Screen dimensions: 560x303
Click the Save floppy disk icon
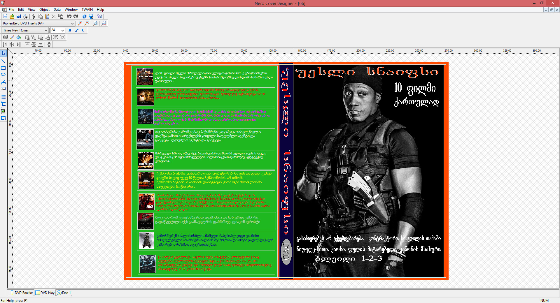click(x=19, y=16)
